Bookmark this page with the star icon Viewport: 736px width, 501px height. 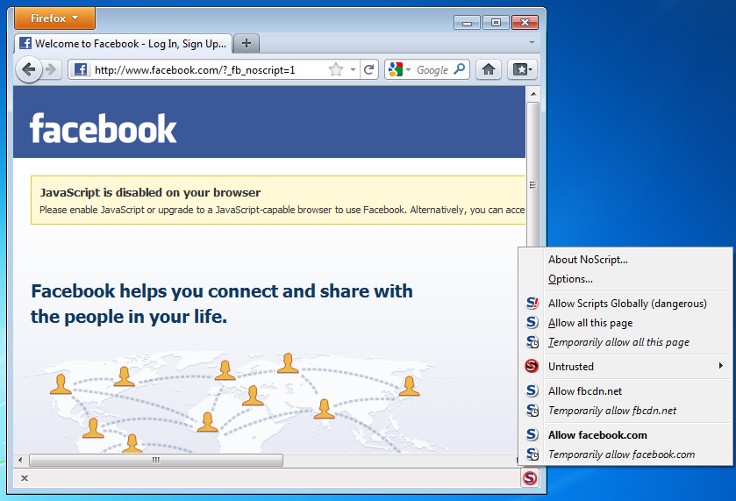(336, 70)
